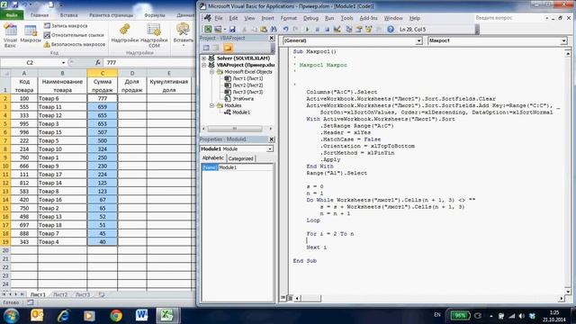Collapse the Modules folder in project tree
576x324 pixels.
point(212,105)
